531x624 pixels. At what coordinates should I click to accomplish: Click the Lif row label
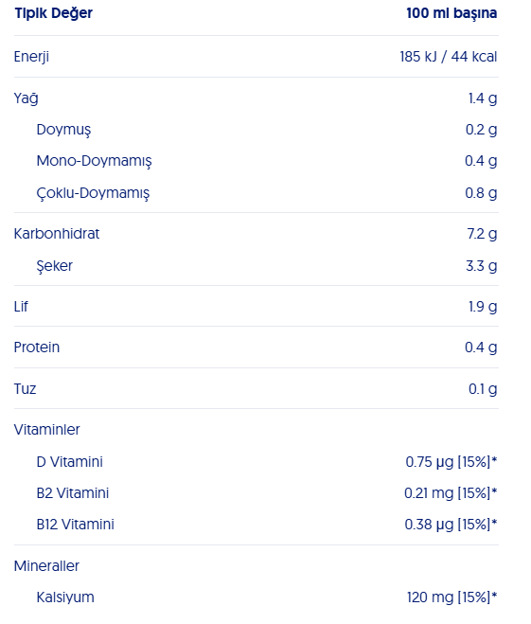[x=21, y=307]
